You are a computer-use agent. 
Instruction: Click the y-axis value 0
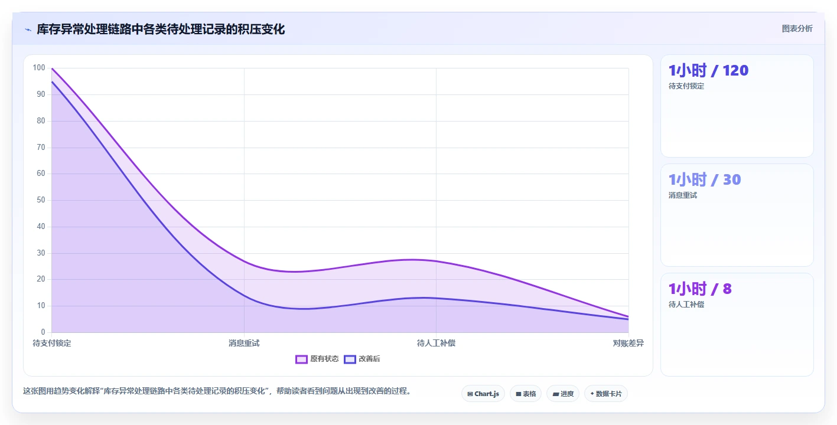pyautogui.click(x=43, y=332)
